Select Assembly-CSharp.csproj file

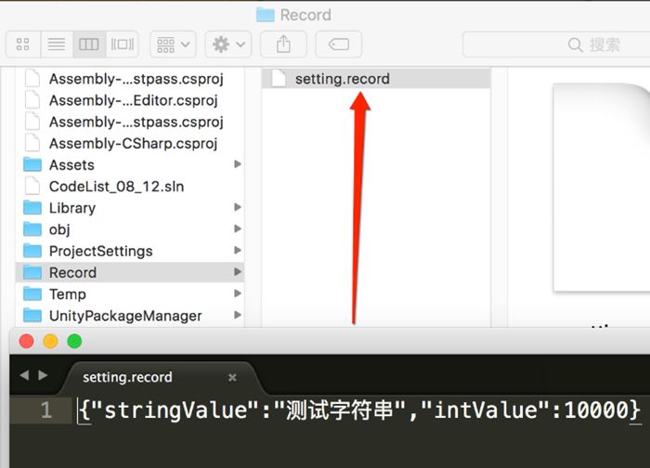click(133, 143)
